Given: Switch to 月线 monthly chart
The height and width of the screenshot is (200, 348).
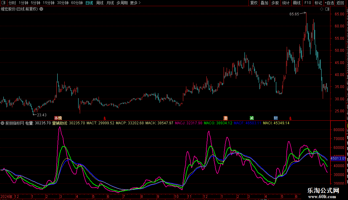Looking at the screenshot, I should pos(110,3).
